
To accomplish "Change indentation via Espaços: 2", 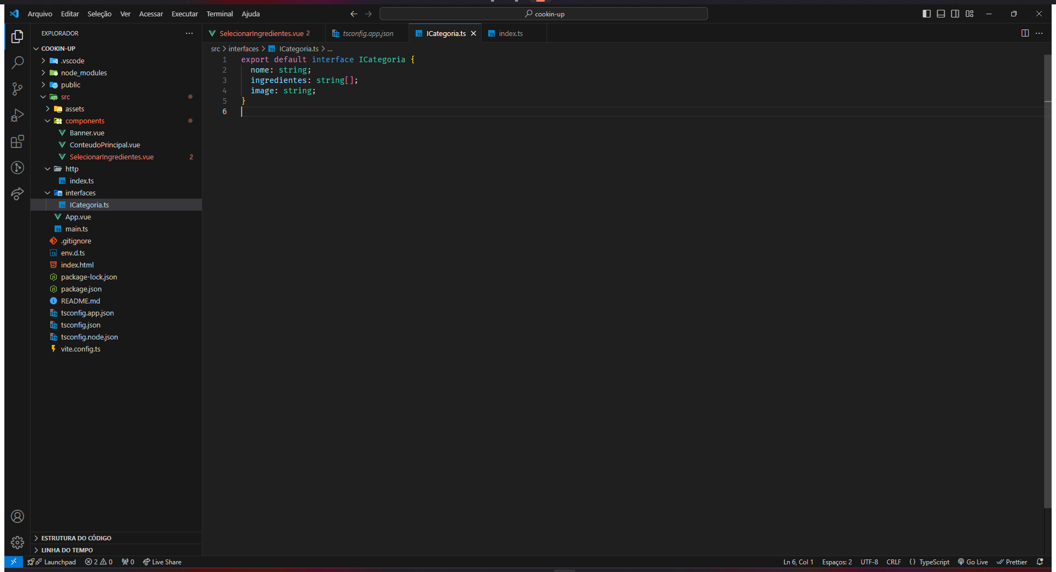I will [x=837, y=562].
